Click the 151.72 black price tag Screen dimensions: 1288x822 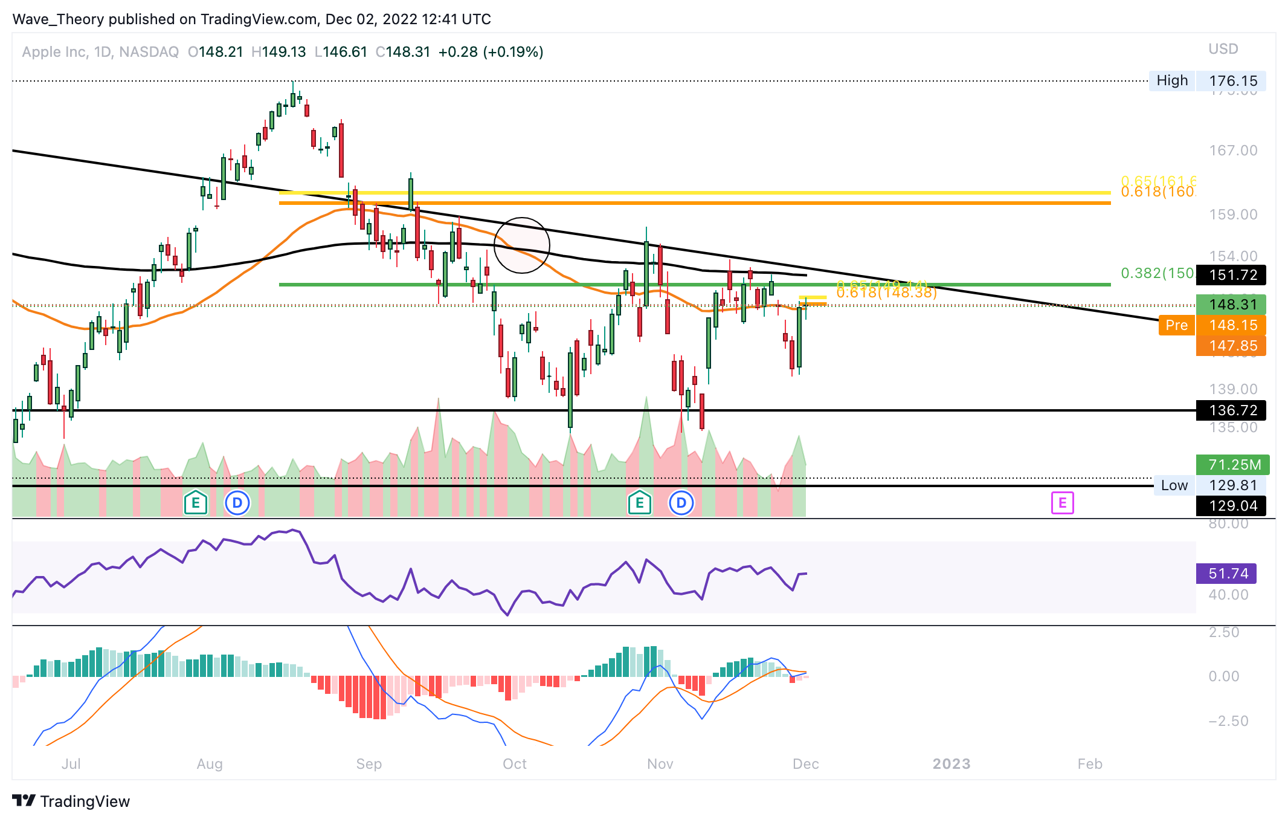click(x=1232, y=275)
